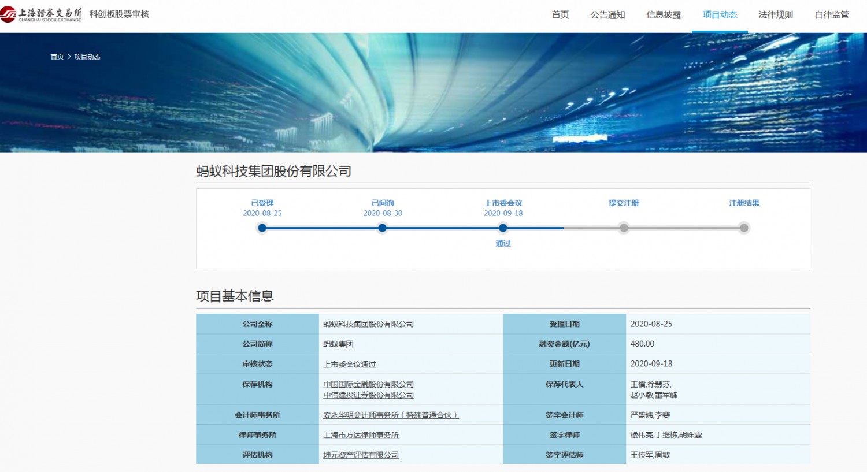Open 安永华明会计师事务所 accounting firm link
Image resolution: width=867 pixels, height=472 pixels.
(x=391, y=415)
